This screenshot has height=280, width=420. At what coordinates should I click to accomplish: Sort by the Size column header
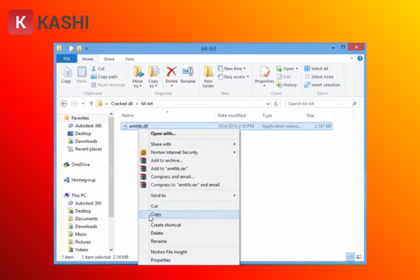pos(310,115)
